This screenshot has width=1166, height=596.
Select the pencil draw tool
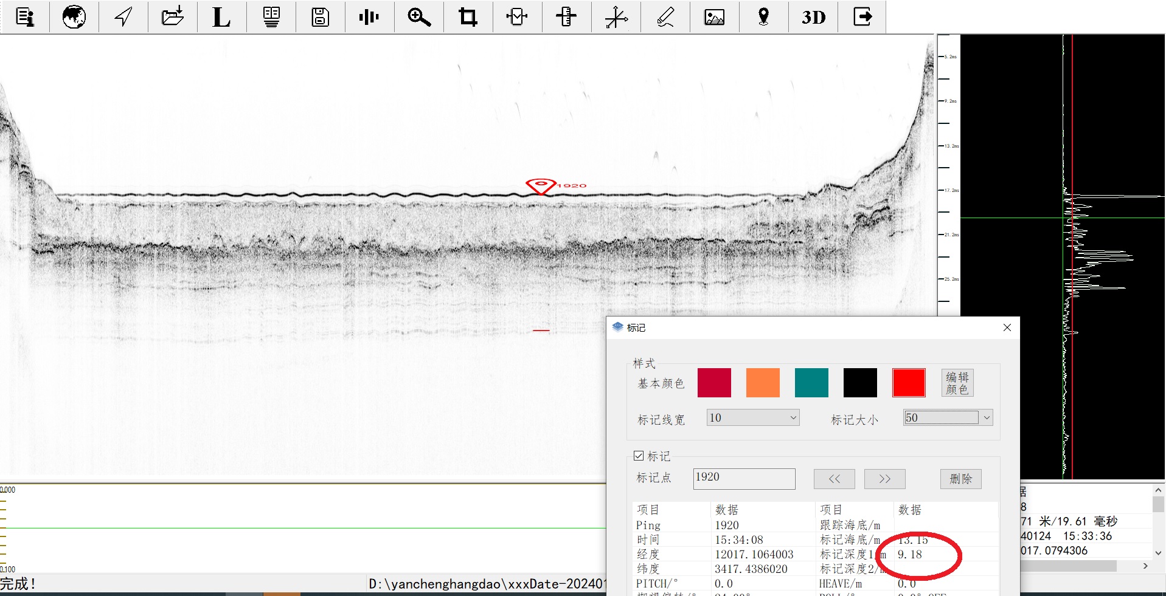tap(665, 17)
